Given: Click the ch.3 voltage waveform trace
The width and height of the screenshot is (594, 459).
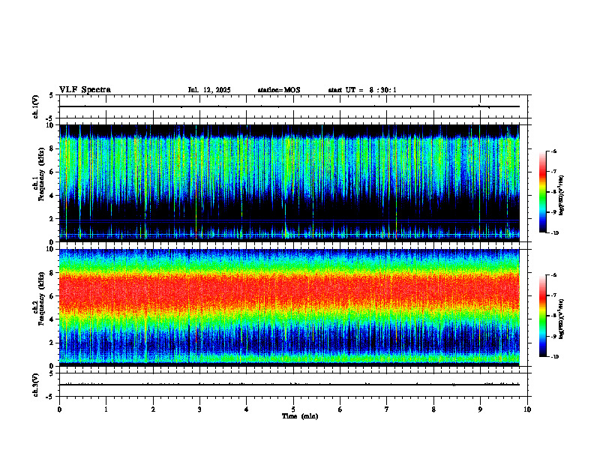Looking at the screenshot, I should [289, 385].
